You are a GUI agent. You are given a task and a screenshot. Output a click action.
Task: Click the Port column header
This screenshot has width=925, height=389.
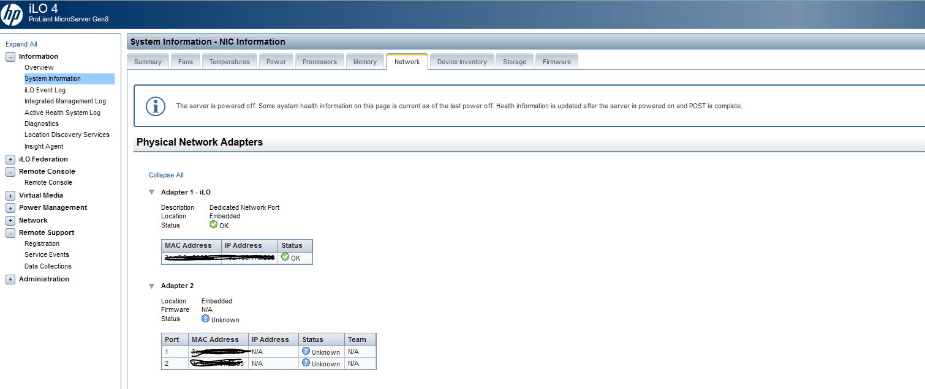(175, 339)
